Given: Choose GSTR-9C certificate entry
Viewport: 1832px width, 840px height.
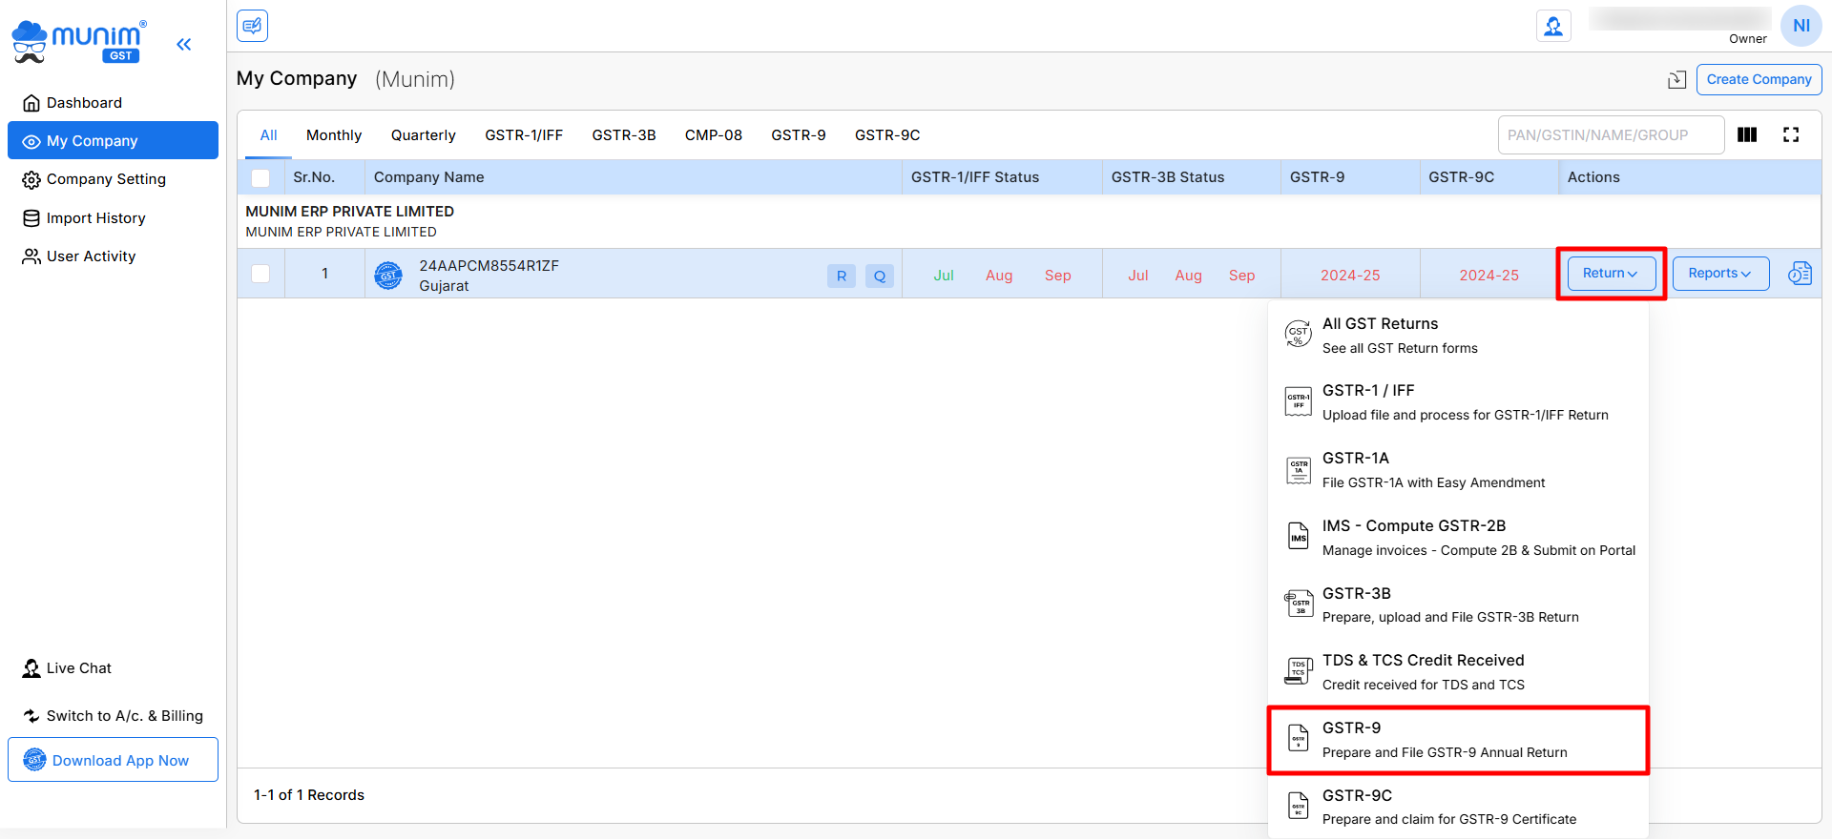Looking at the screenshot, I should coord(1458,807).
